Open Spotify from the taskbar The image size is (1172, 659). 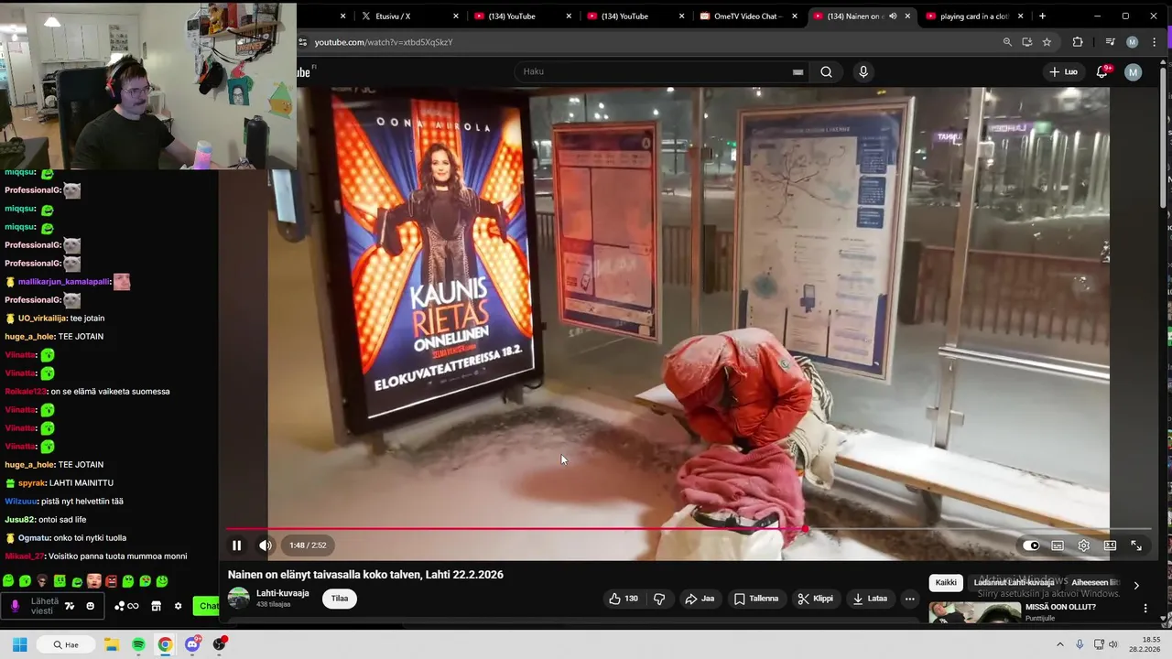(x=138, y=644)
